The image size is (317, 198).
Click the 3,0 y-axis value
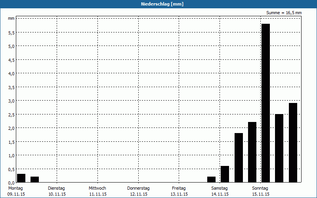(x=11, y=101)
